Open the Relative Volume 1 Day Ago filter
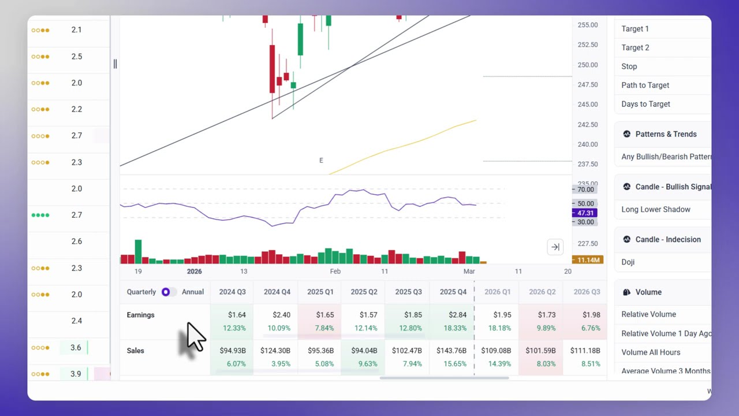 pyautogui.click(x=666, y=333)
